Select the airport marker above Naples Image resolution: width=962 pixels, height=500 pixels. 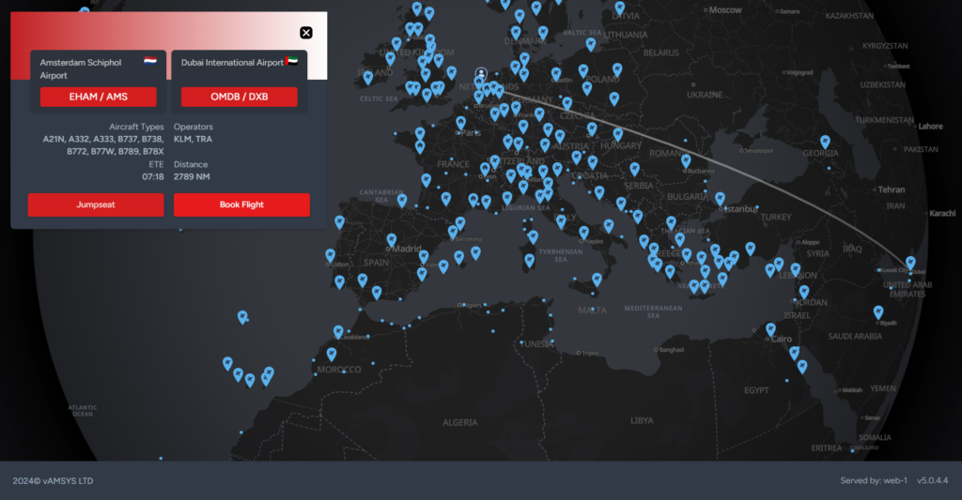584,233
